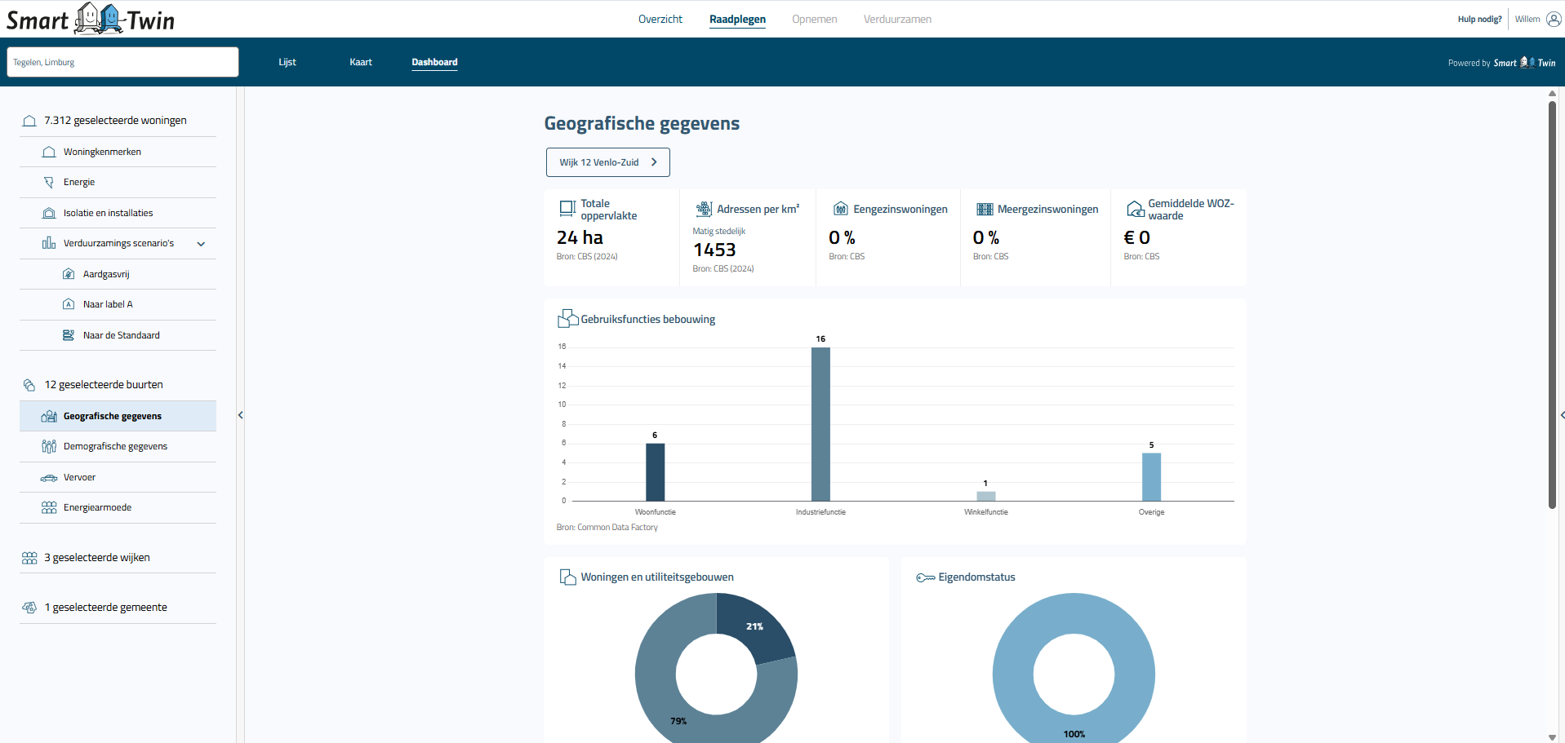The width and height of the screenshot is (1565, 743).
Task: Collapse the Verduurzamings scenario's section
Action: click(x=201, y=243)
